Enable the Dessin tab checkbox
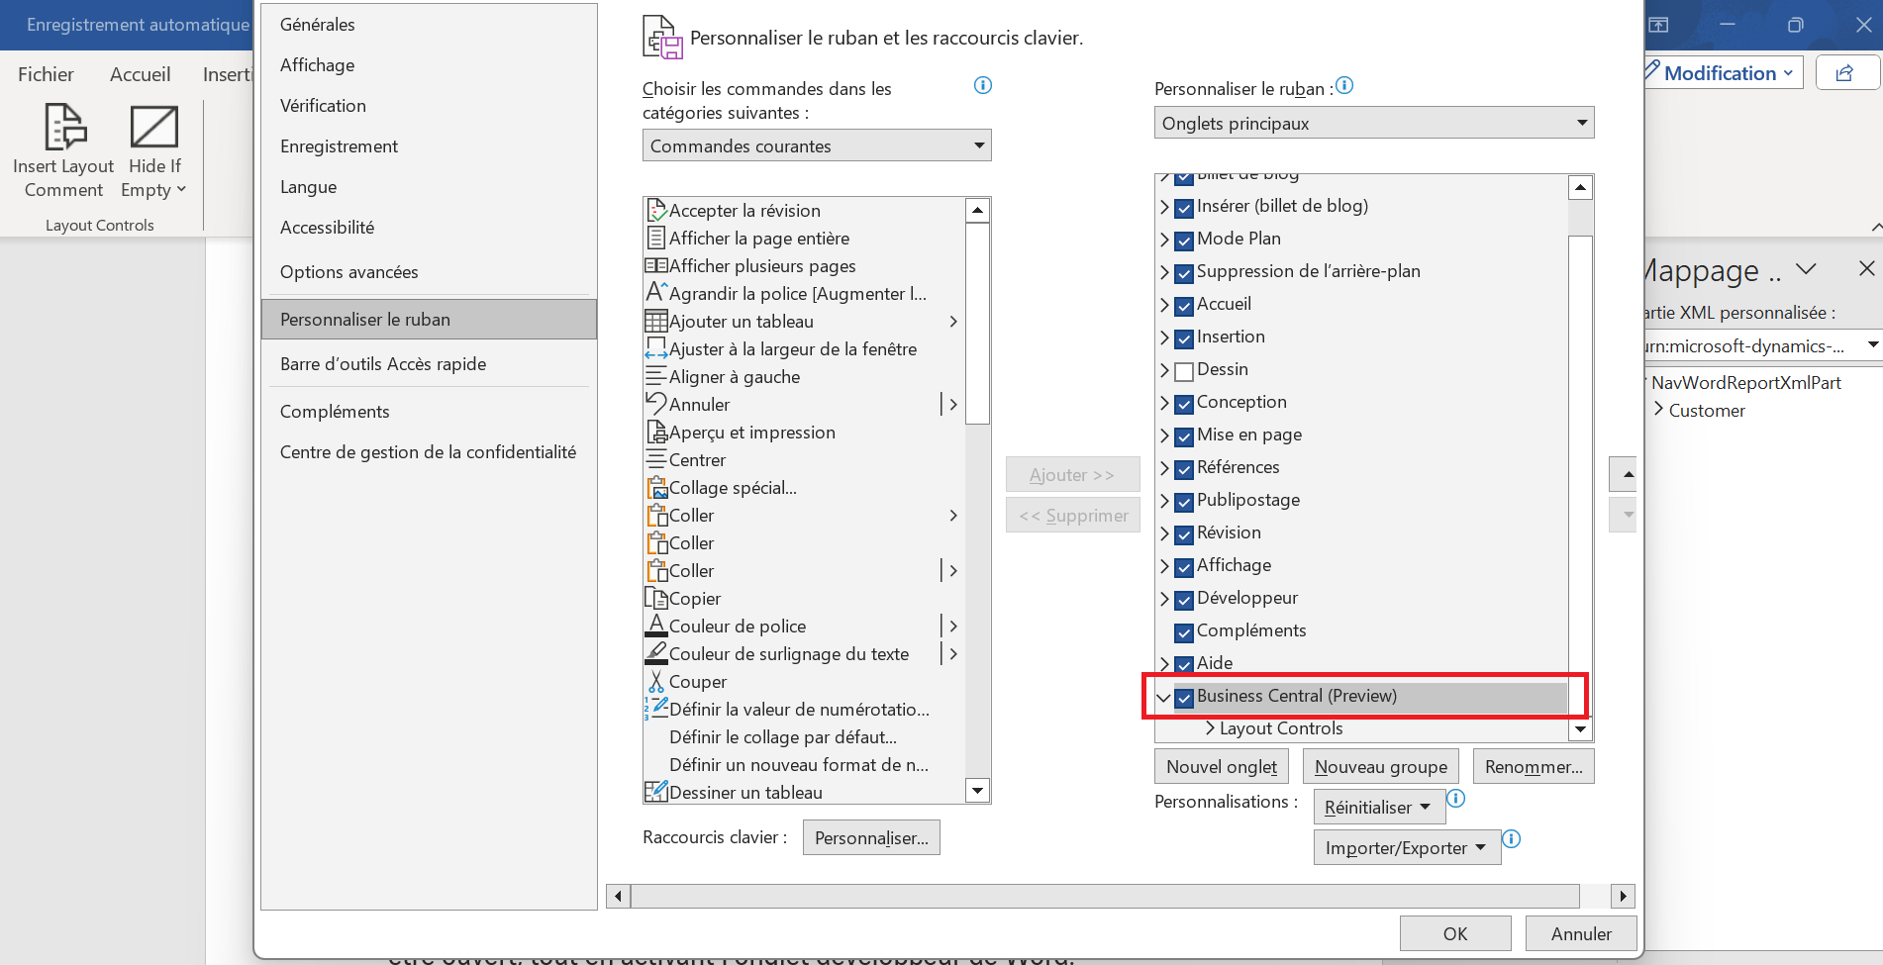 tap(1184, 371)
